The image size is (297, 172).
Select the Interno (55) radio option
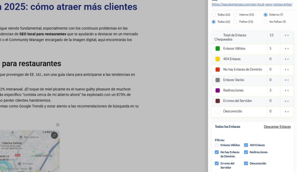(x=236, y=15)
